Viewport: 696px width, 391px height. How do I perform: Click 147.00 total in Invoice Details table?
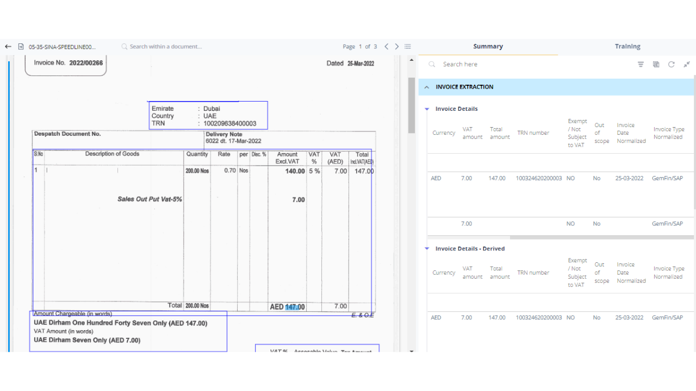pyautogui.click(x=497, y=178)
